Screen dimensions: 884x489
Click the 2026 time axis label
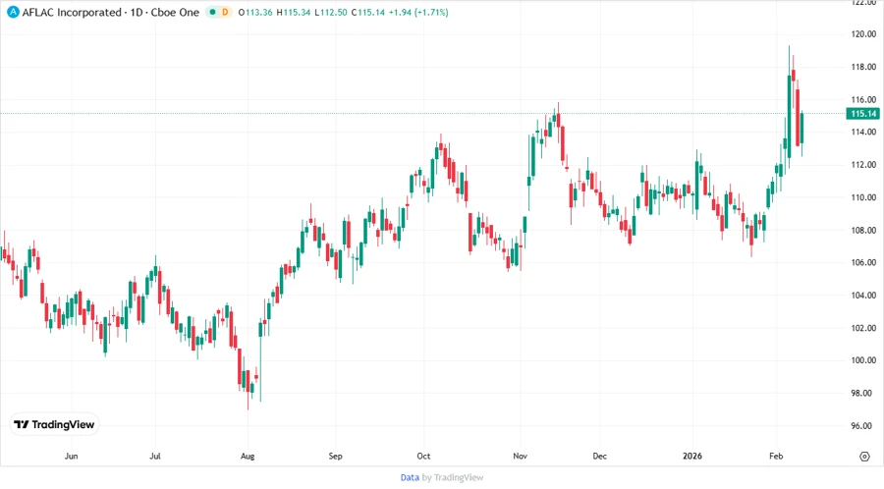pos(692,456)
